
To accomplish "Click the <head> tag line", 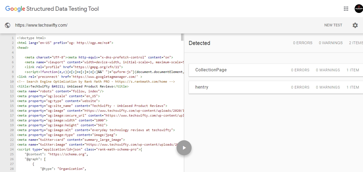I will tap(23, 48).
